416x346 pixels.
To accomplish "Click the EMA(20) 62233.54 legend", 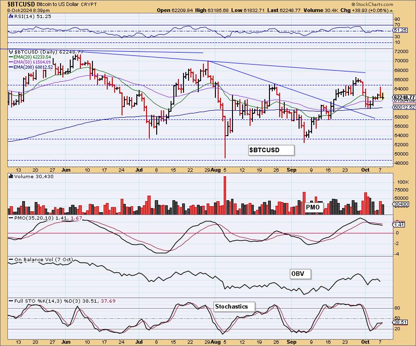I will point(30,57).
